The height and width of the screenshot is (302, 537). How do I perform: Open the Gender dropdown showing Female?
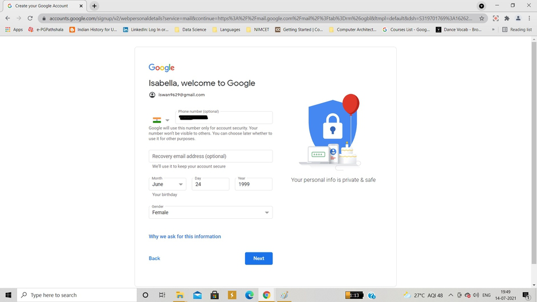coord(210,213)
